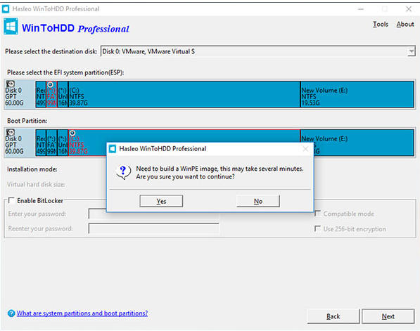Select (C:) NTFS 39.87G in ESP row

tap(184, 94)
